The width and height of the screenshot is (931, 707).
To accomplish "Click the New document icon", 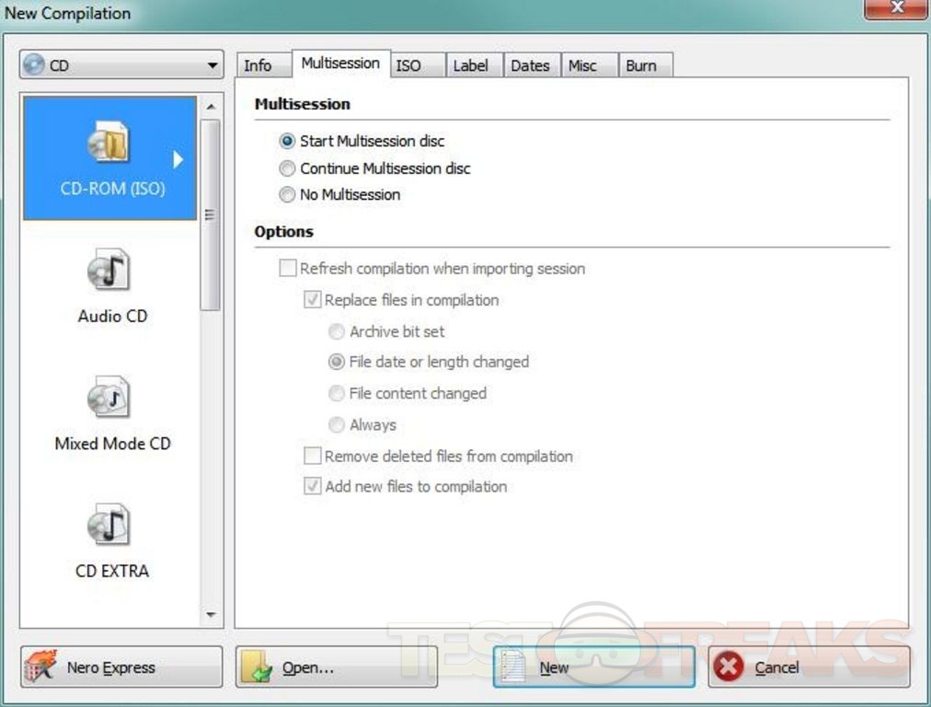I will [513, 667].
